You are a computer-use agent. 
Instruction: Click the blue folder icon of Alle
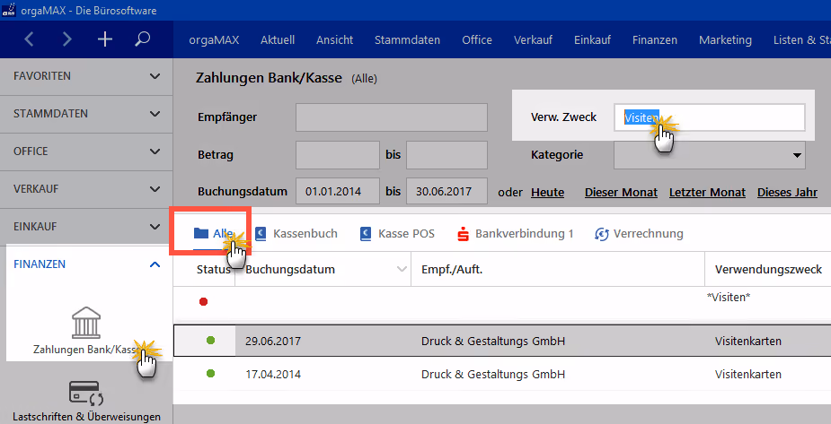[201, 233]
